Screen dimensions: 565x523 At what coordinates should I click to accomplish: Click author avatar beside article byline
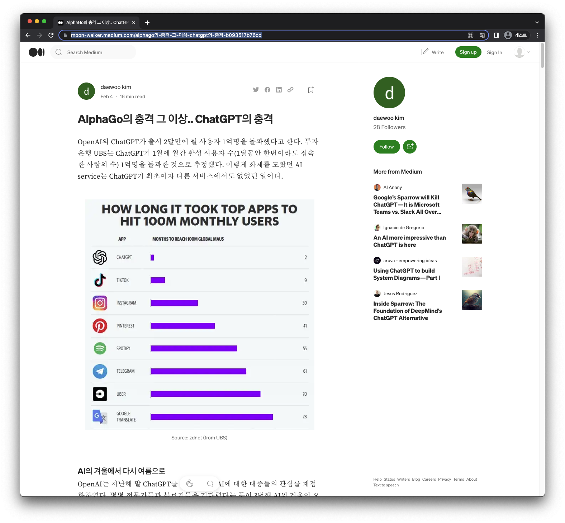[86, 91]
